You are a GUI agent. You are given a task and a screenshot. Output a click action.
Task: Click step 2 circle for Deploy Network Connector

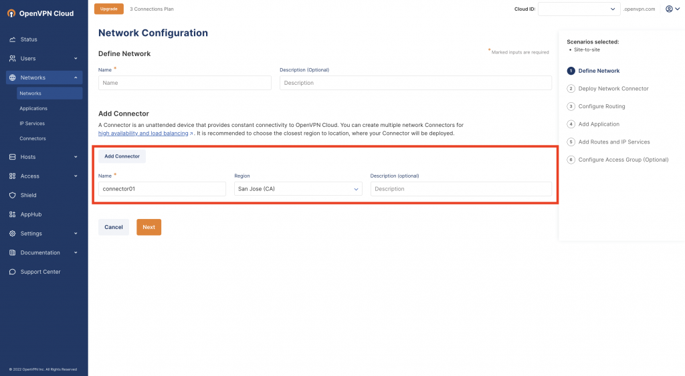[571, 89]
